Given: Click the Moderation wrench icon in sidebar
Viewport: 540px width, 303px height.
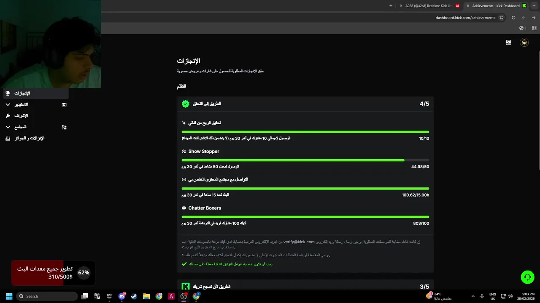Looking at the screenshot, I should point(8,116).
